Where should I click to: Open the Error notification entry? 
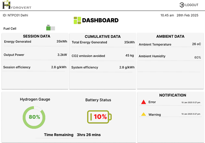152,102
